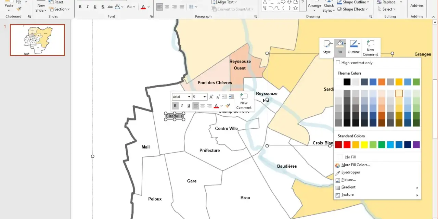
Task: Align left in the mini toolbar
Action: click(x=195, y=106)
